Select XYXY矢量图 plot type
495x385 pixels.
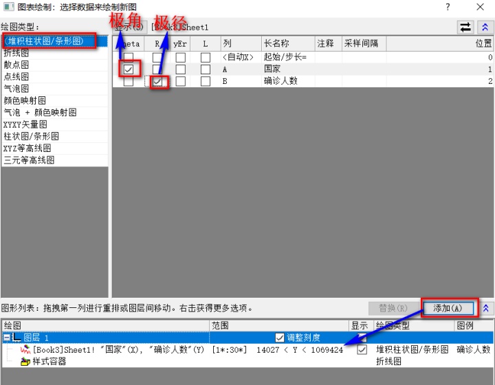(54, 124)
